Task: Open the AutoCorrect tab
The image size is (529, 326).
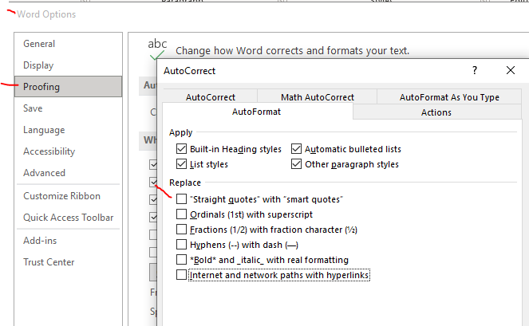Action: pyautogui.click(x=211, y=97)
